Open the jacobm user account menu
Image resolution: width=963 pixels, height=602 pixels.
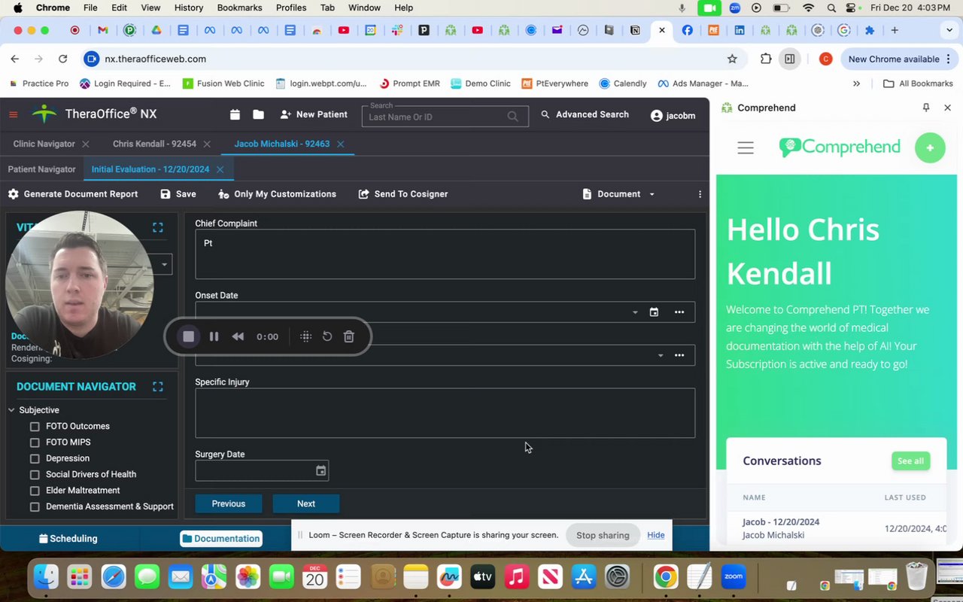click(673, 116)
